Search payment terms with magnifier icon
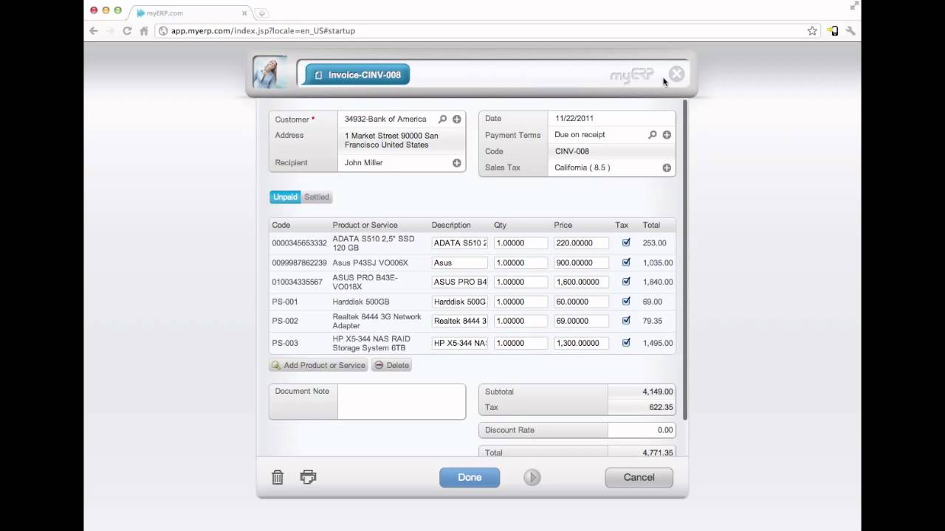945x531 pixels. click(x=652, y=135)
